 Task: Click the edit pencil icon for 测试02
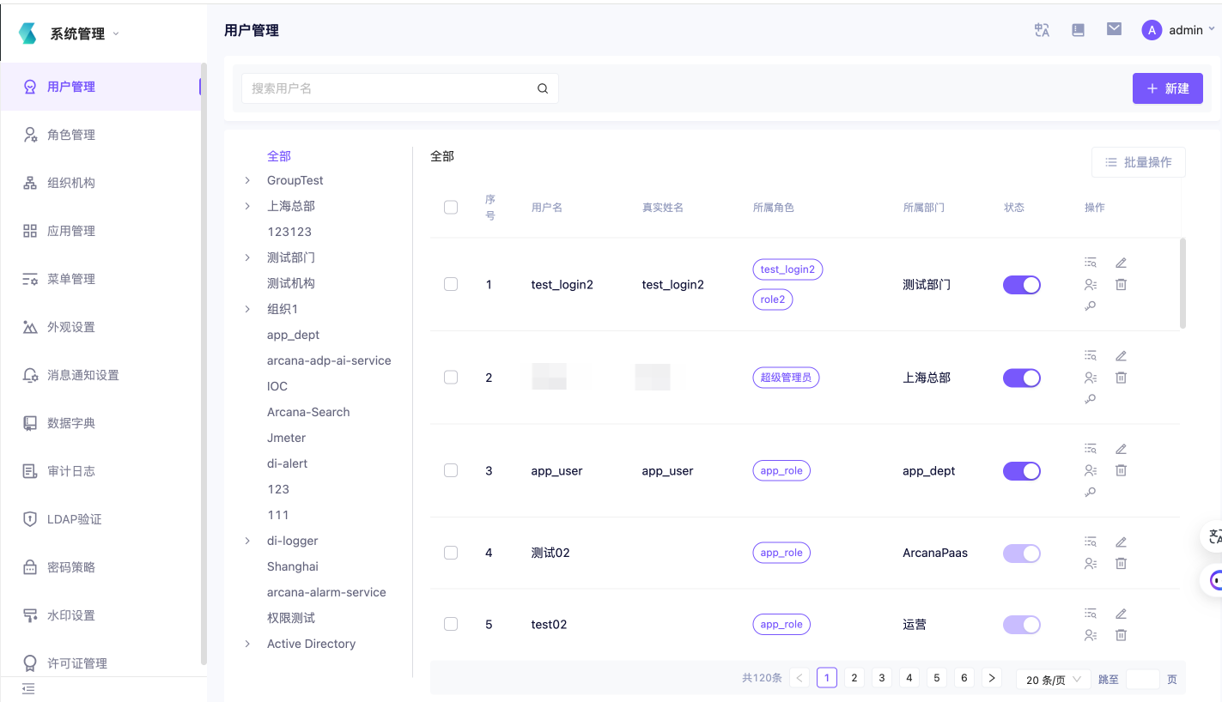coord(1121,542)
